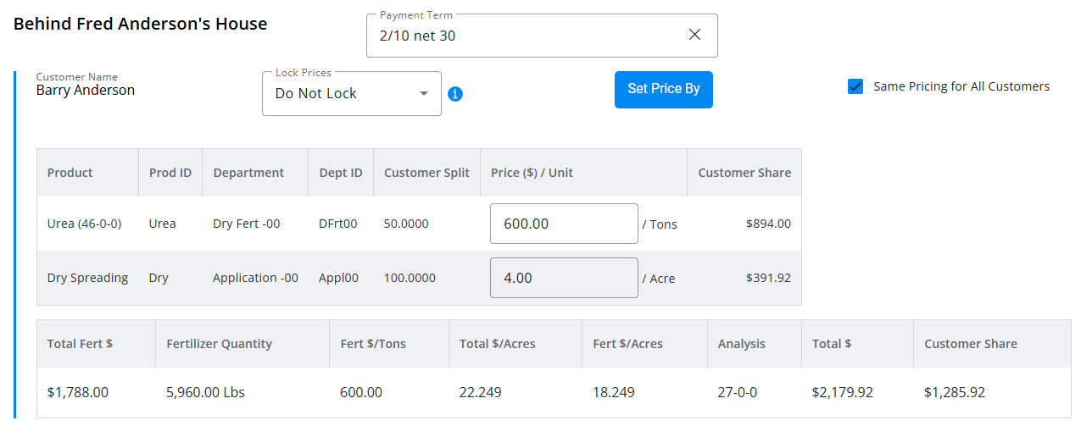Select the Dry Spreading product row
The width and height of the screenshot is (1081, 426).
[x=87, y=278]
